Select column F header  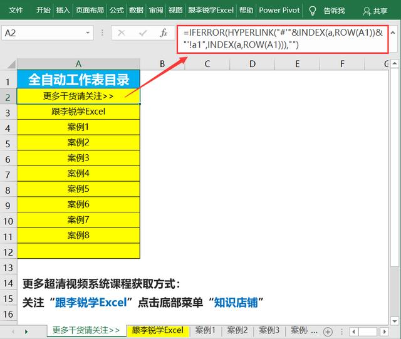coord(342,64)
